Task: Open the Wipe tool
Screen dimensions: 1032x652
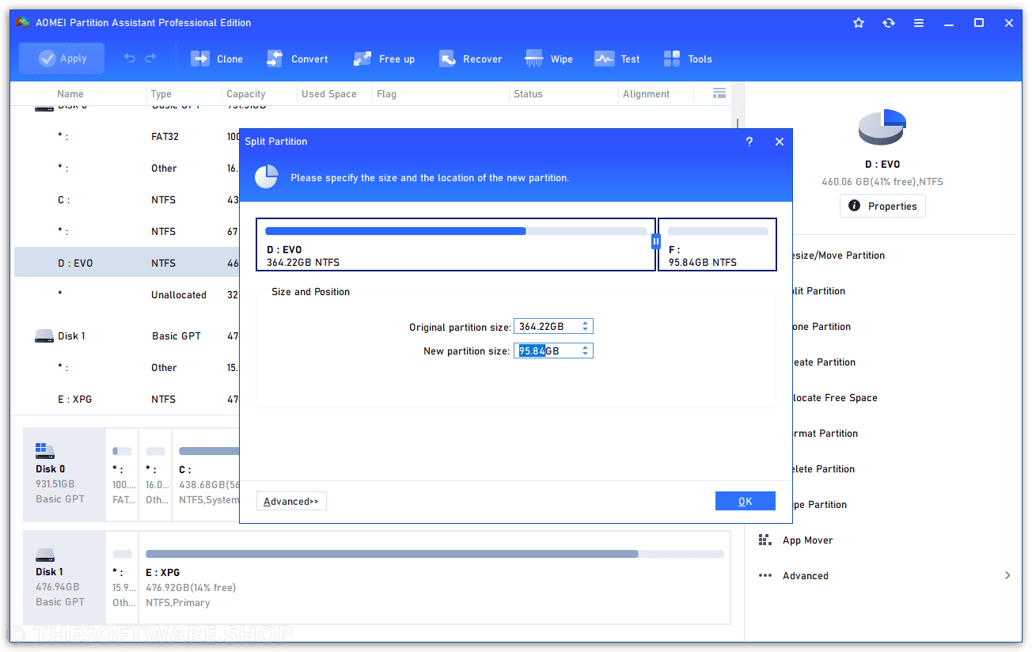Action: coord(549,59)
